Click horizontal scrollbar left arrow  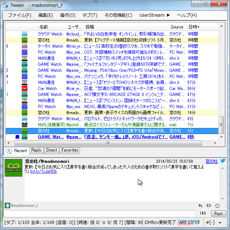9,143
